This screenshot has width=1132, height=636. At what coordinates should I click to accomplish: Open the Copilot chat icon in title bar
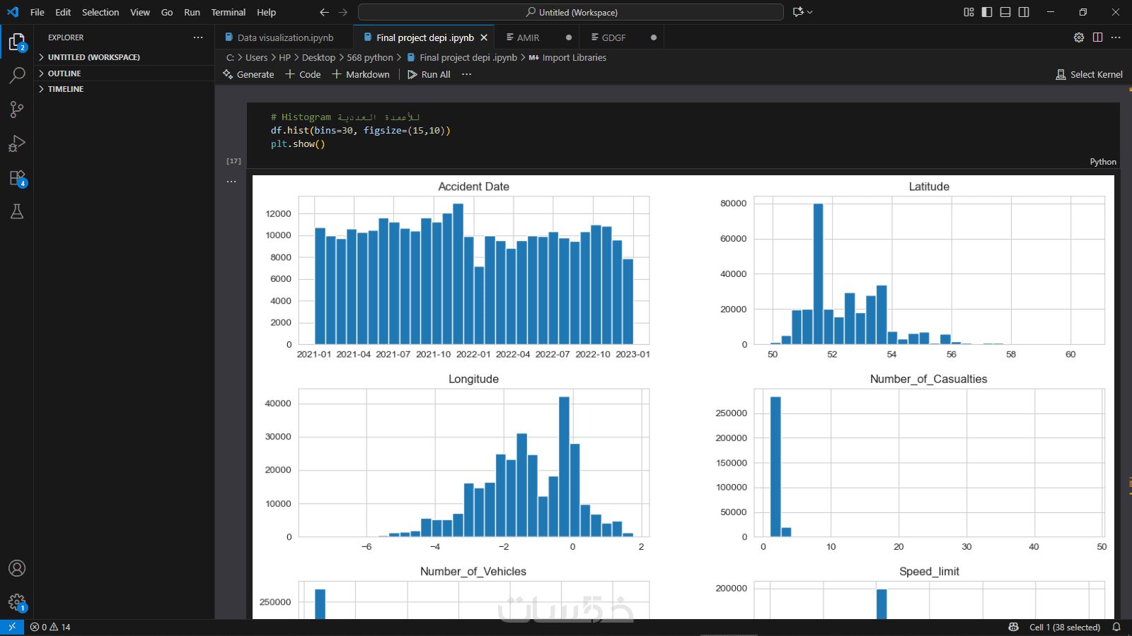[x=798, y=12]
